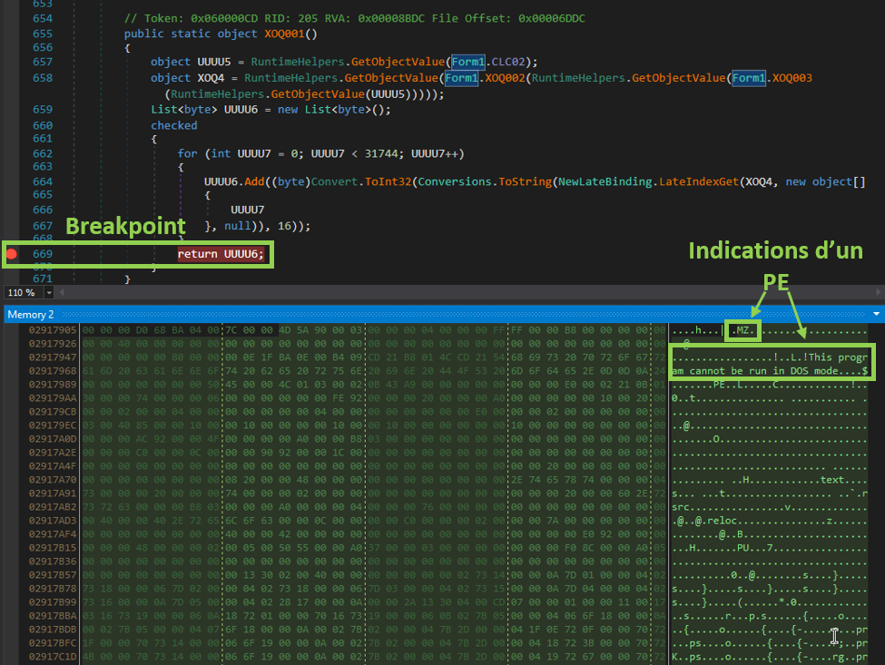
Task: Select memory address row 029179CB
Action: 52,412
